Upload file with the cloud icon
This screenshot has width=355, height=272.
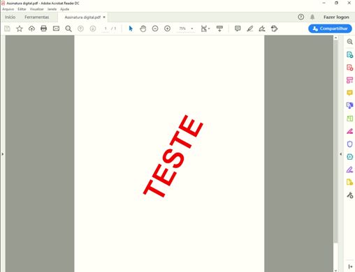pyautogui.click(x=31, y=29)
